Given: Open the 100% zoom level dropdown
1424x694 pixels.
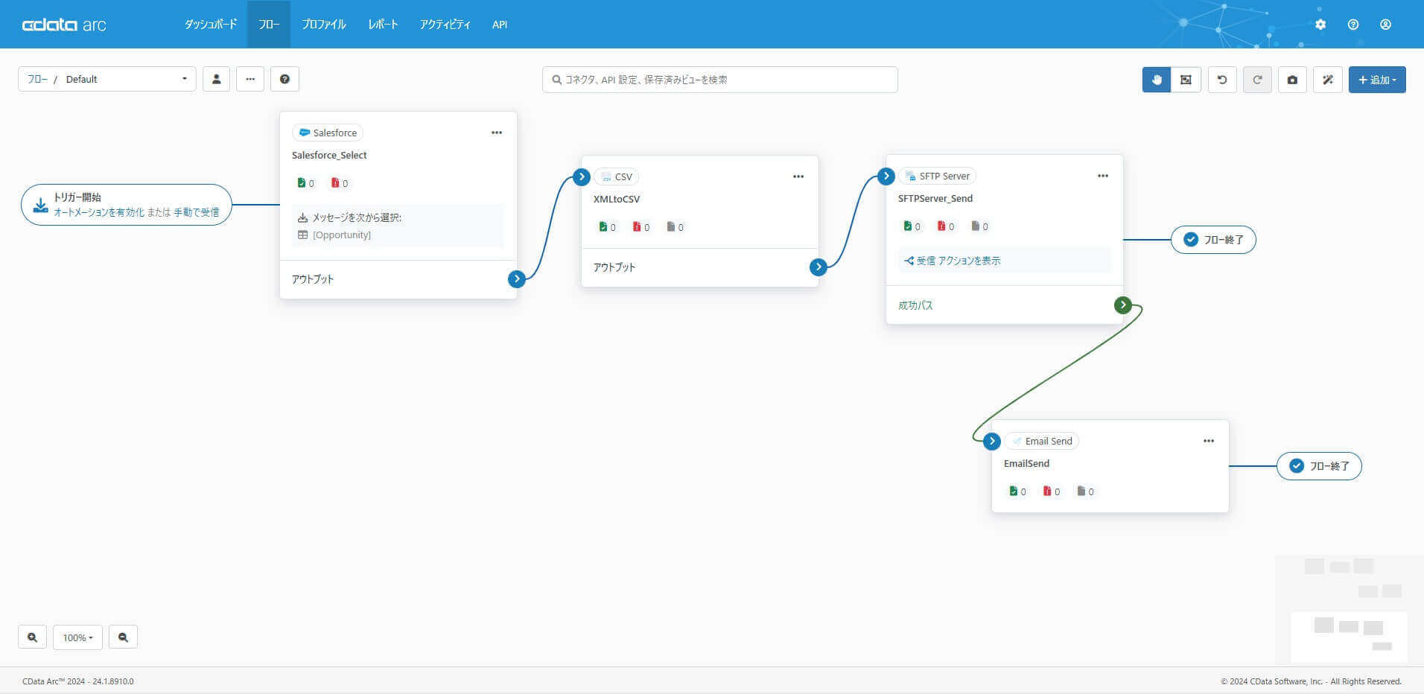Looking at the screenshot, I should point(77,637).
